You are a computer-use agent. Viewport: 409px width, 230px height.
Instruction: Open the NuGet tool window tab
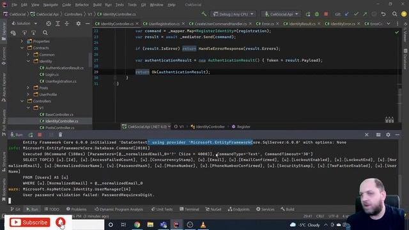point(213,209)
